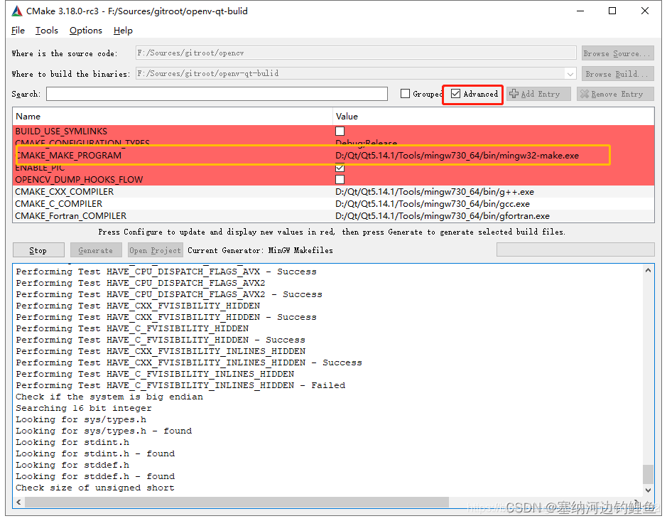
Task: Click the source code path field
Action: [x=356, y=53]
